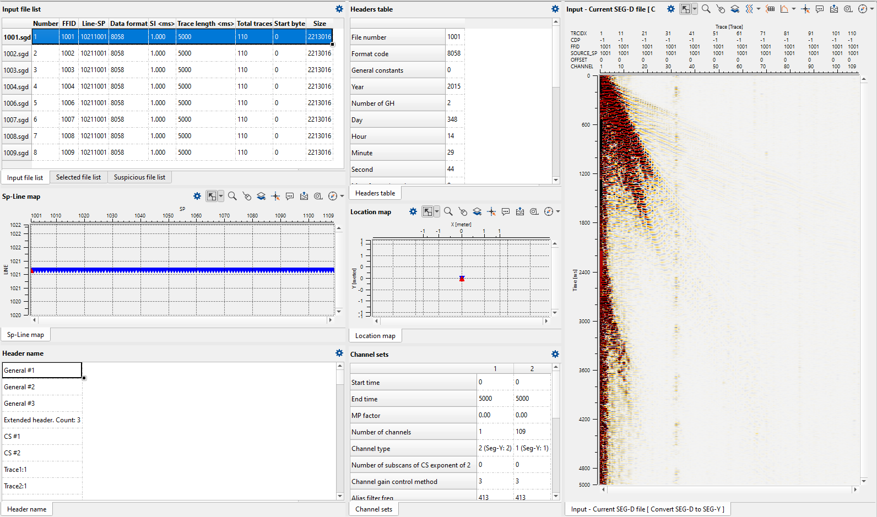Click the zoom magnifier in seismic display toolbar
Screen dimensions: 877x517
click(x=706, y=9)
